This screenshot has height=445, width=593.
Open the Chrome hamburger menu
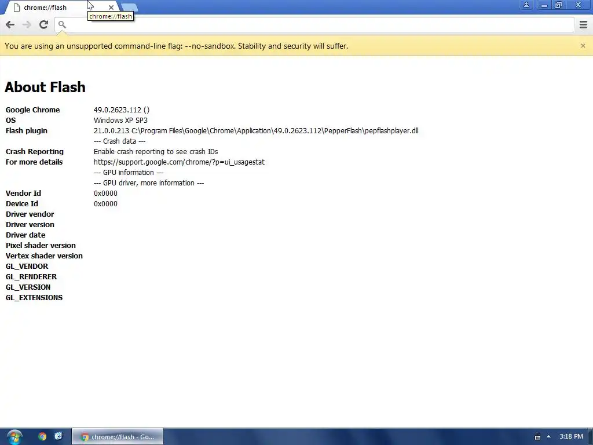point(583,24)
